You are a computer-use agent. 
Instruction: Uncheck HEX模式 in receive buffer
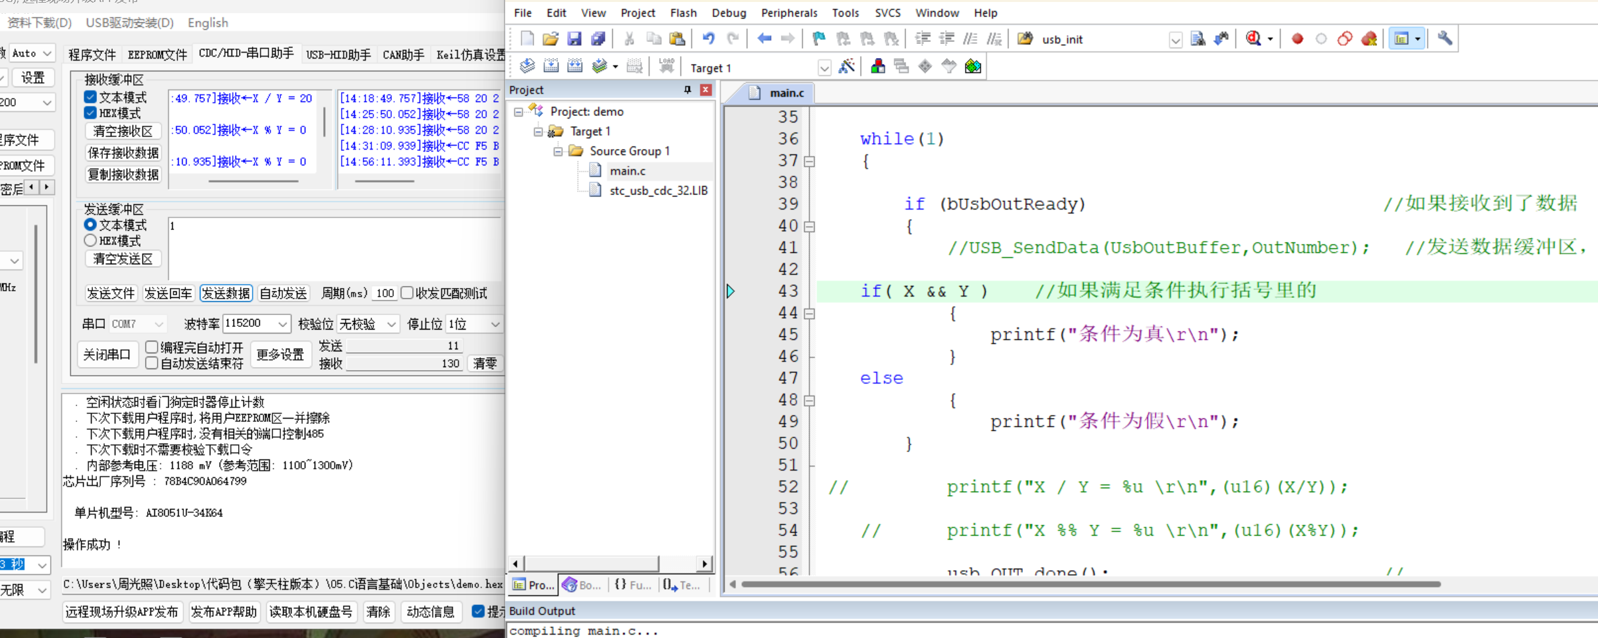point(90,113)
